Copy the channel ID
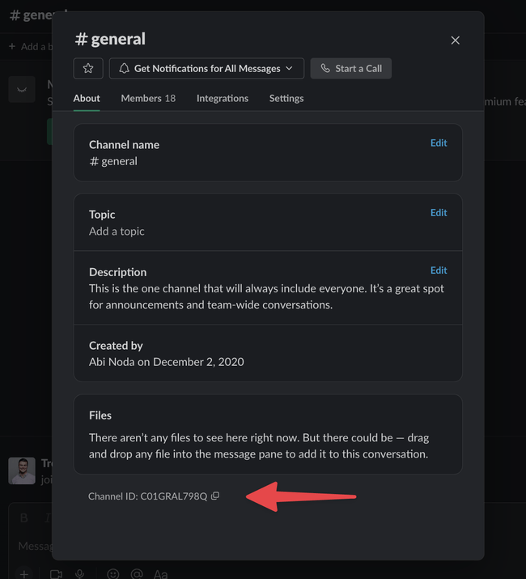The height and width of the screenshot is (579, 526). (215, 496)
